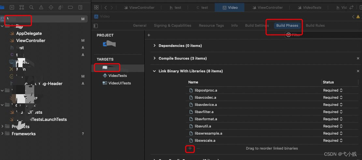Open the VideoTests editor tab
Screen dimensions: 362x160
coord(309,7)
